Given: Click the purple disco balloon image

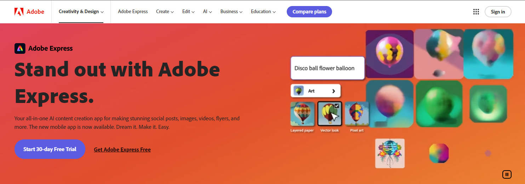Looking at the screenshot, I should 389,54.
